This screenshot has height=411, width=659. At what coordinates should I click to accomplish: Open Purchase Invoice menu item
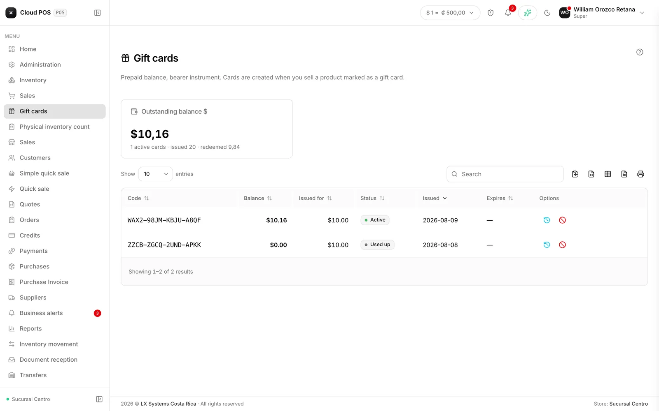[x=55, y=282]
